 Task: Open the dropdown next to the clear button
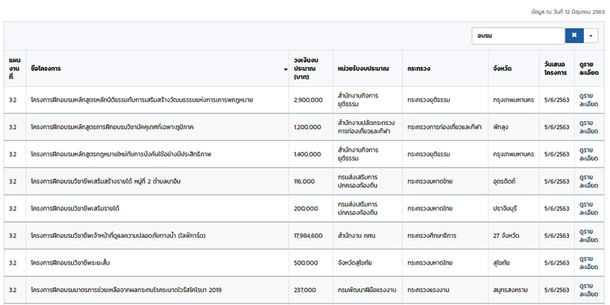592,36
